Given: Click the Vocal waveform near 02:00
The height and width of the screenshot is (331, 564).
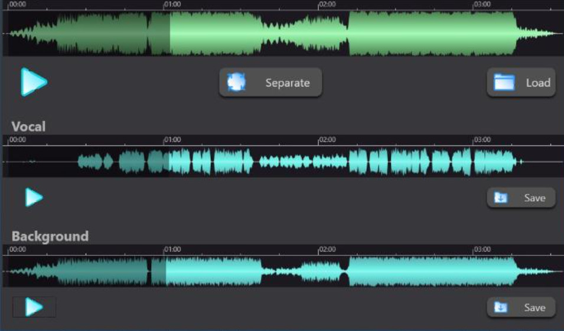Looking at the screenshot, I should tap(319, 162).
